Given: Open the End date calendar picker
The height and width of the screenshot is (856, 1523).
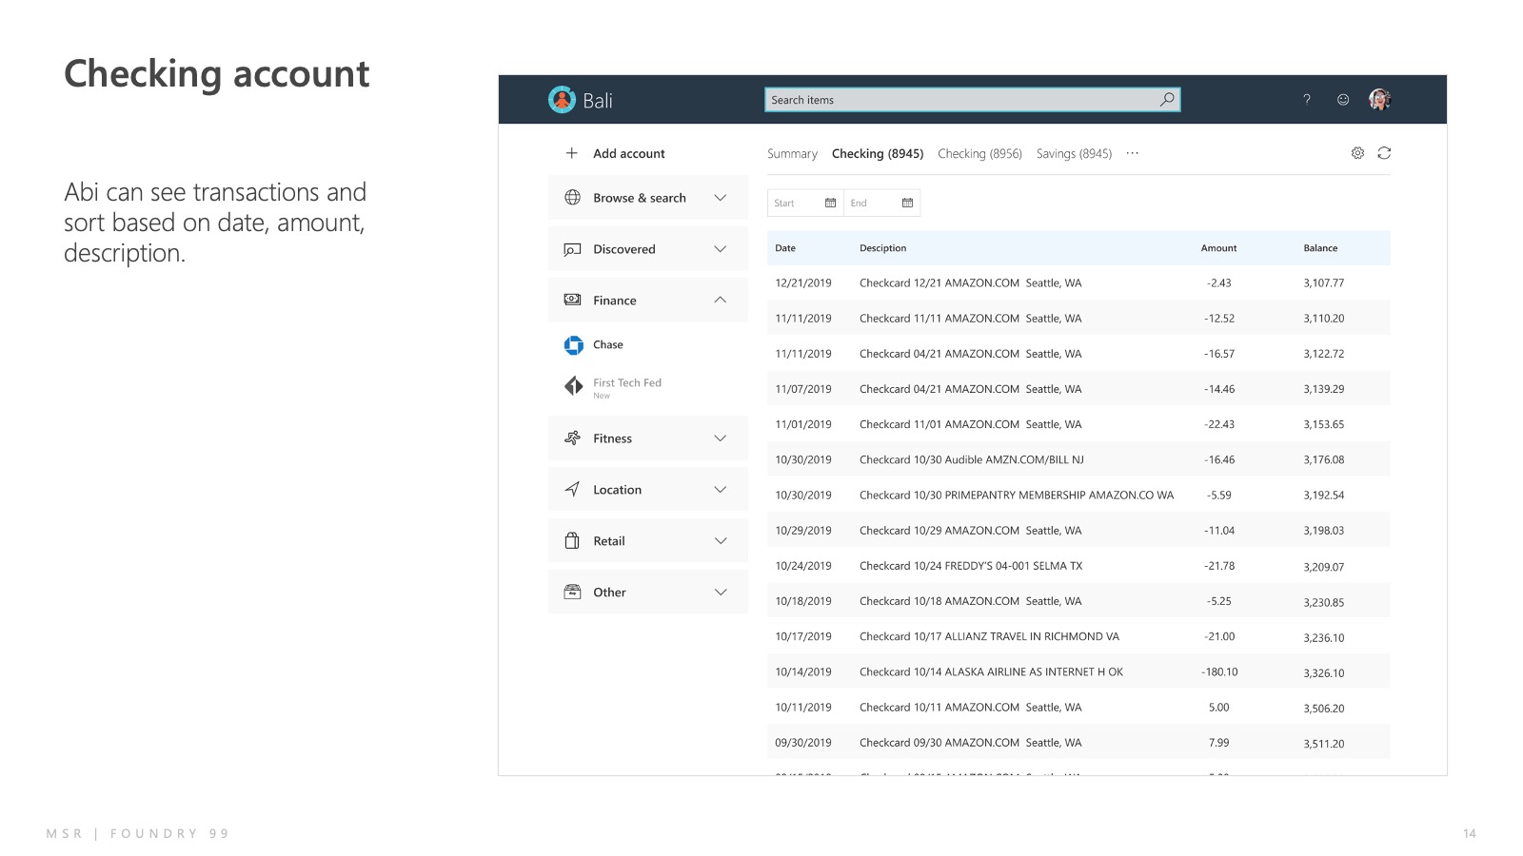Looking at the screenshot, I should coord(907,203).
